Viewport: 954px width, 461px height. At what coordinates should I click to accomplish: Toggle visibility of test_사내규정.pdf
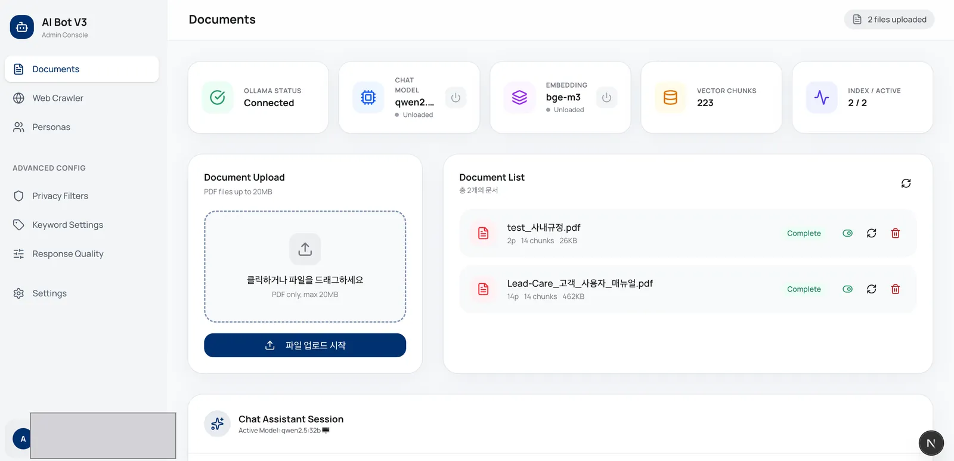coord(847,233)
